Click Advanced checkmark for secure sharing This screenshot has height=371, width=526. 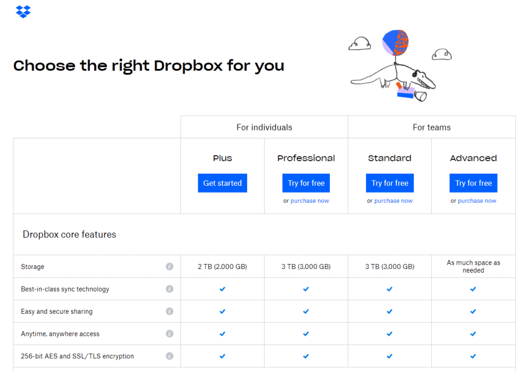tap(473, 312)
